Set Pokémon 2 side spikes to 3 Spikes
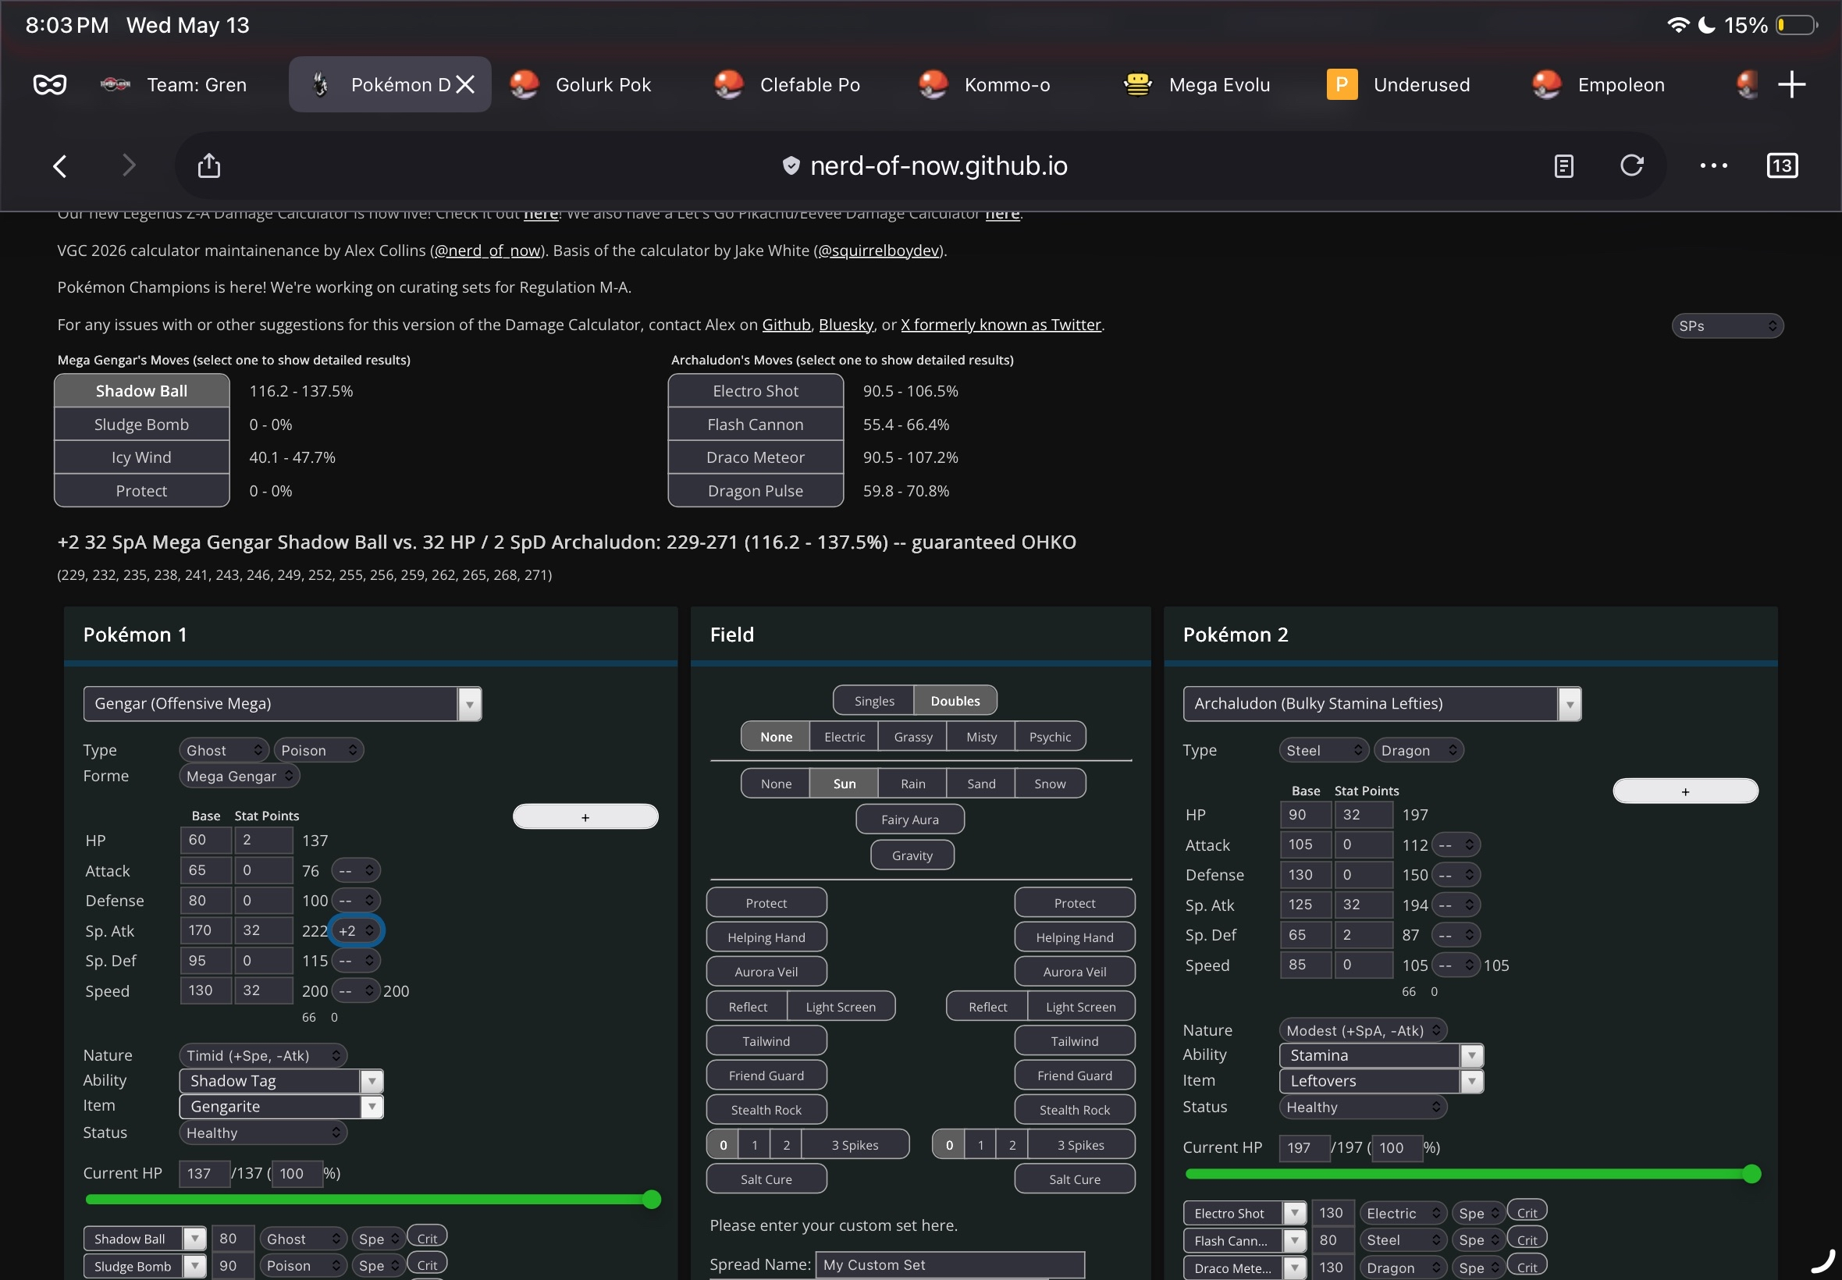 click(x=1080, y=1145)
